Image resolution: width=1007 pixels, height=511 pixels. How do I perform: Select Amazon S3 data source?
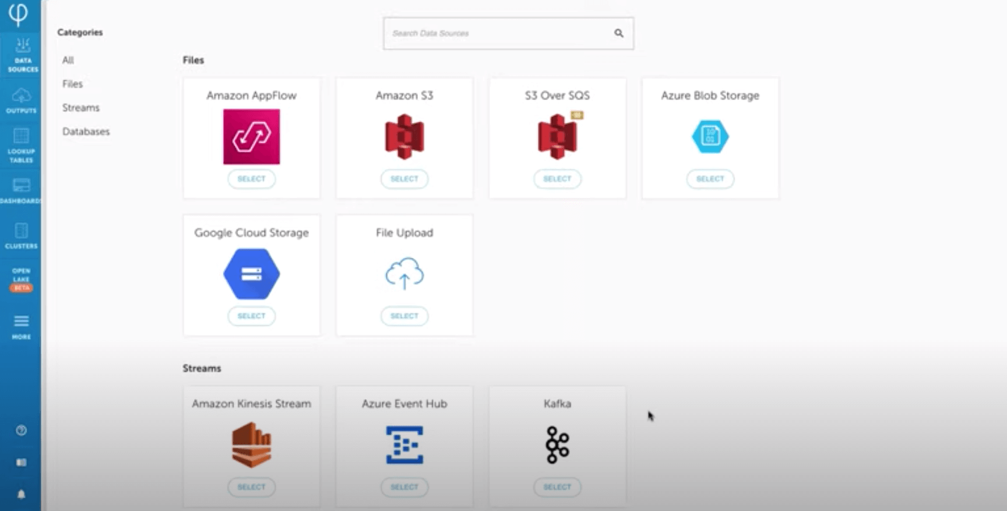[404, 179]
